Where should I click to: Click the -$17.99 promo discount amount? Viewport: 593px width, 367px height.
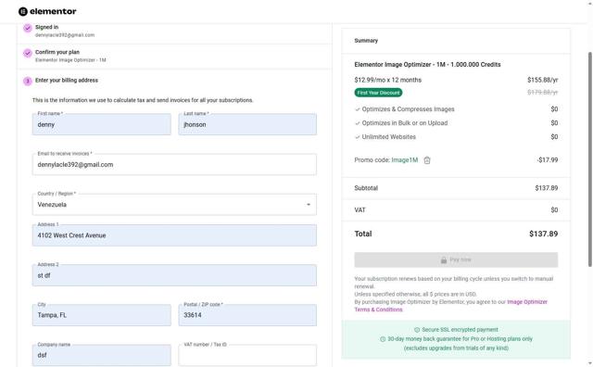(548, 160)
